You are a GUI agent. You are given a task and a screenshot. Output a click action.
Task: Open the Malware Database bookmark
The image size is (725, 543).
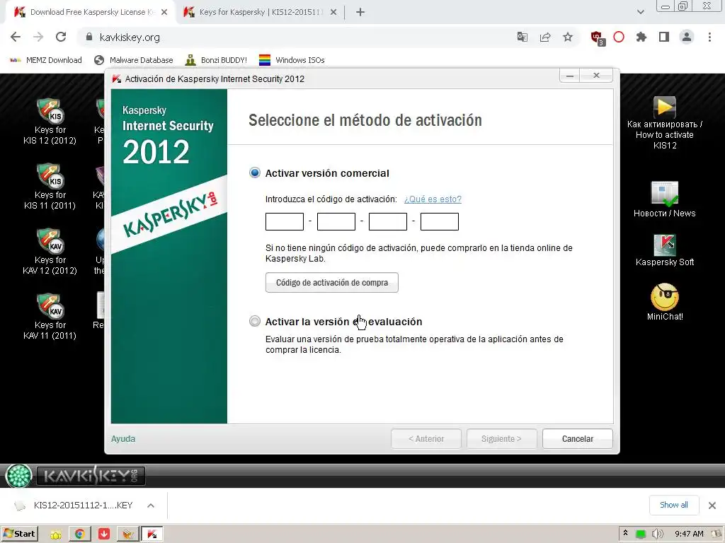pos(133,60)
